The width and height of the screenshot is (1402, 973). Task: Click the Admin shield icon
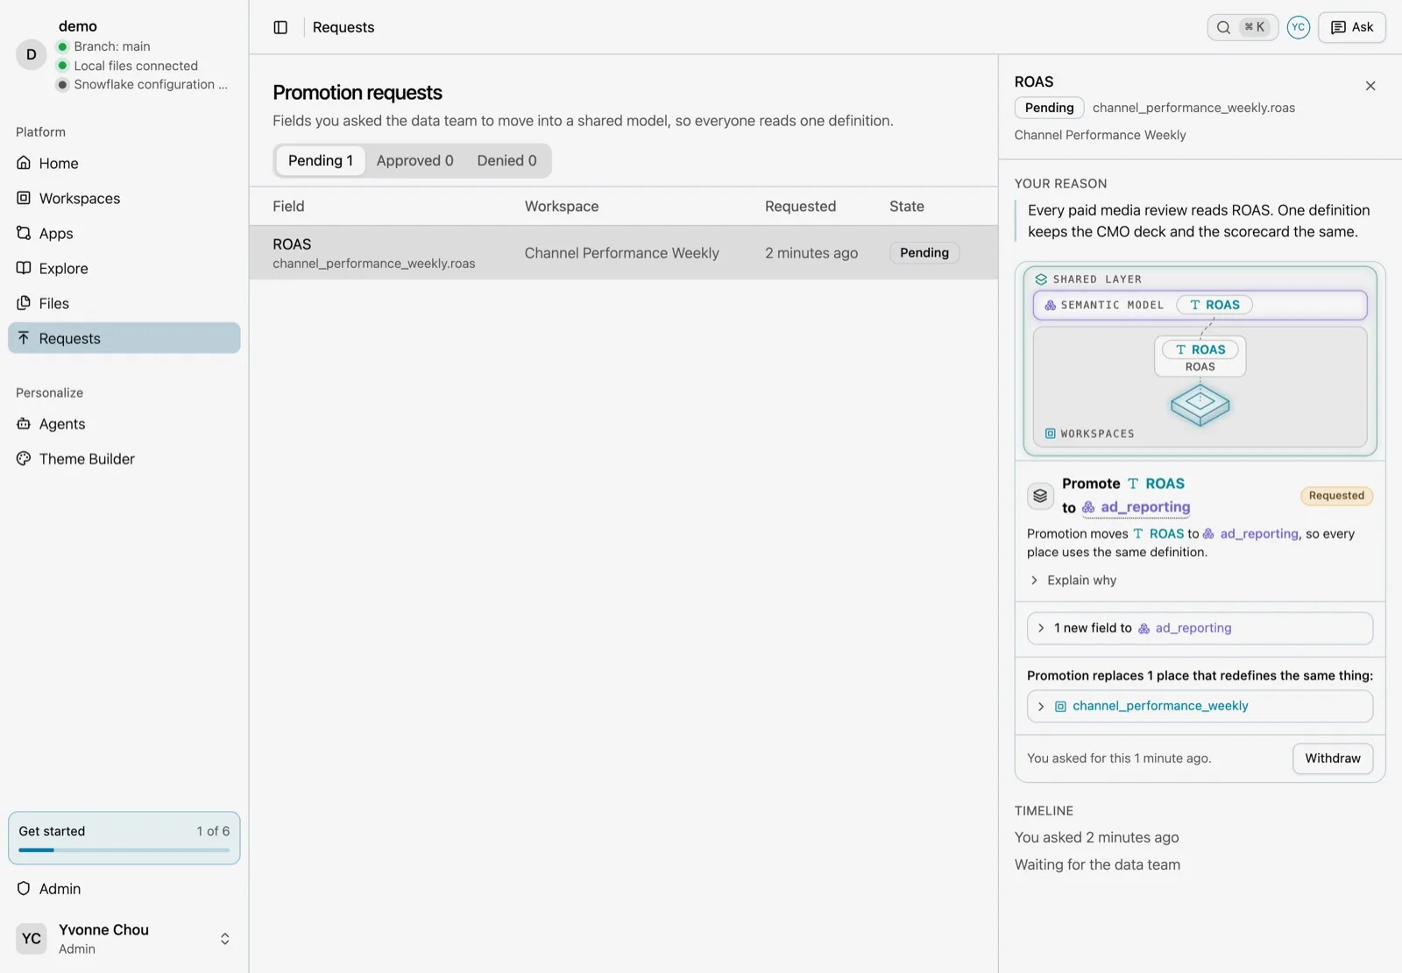pyautogui.click(x=24, y=888)
